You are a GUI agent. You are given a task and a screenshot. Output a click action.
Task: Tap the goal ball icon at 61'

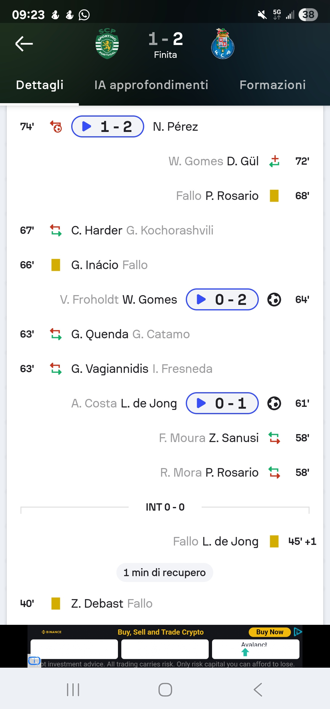click(274, 403)
